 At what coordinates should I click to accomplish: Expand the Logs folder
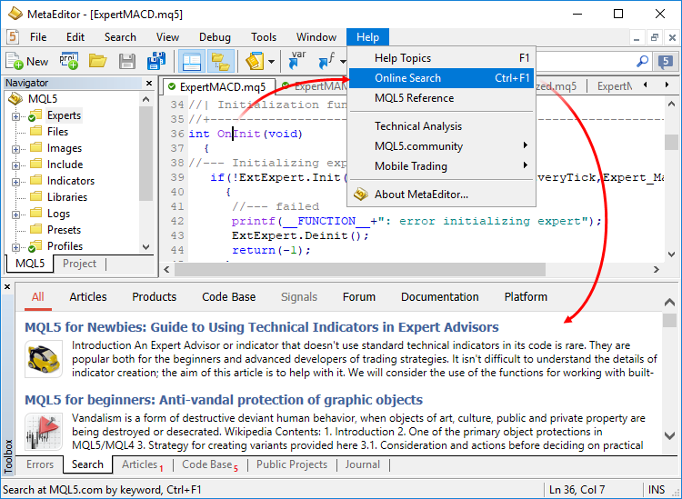pyautogui.click(x=15, y=215)
